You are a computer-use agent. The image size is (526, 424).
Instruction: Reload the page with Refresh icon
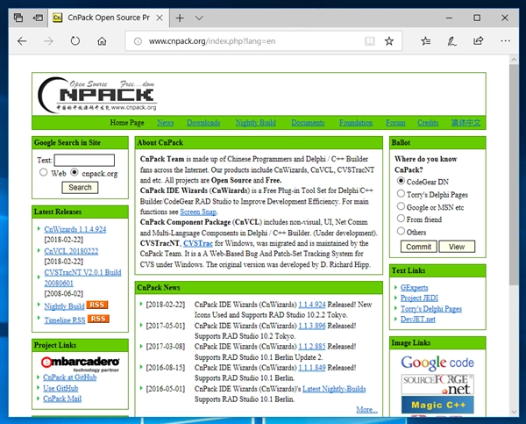(75, 41)
